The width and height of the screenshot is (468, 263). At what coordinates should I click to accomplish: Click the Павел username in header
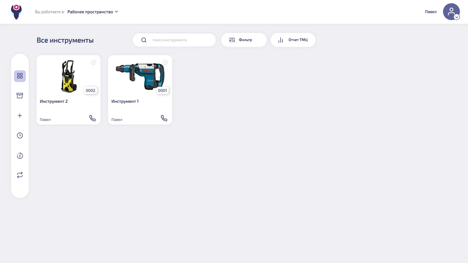pyautogui.click(x=431, y=12)
